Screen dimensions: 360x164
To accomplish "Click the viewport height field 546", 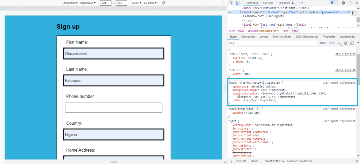I will click(121, 3).
